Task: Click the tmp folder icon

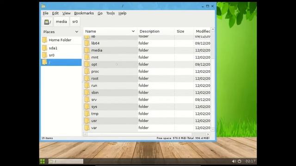Action: click(x=87, y=114)
